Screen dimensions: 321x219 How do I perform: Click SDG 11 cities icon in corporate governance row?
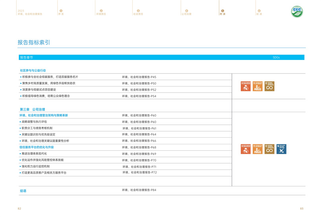pyautogui.click(x=257, y=149)
